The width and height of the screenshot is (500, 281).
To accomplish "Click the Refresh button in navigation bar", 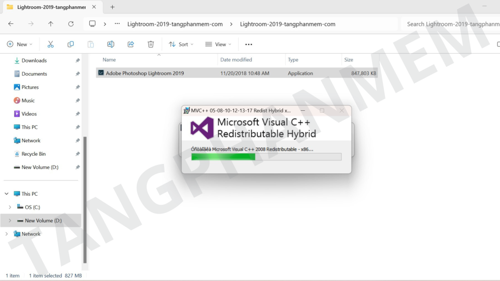I will [x=71, y=24].
